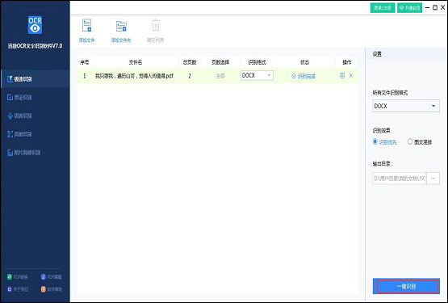
Task: Click the File Name column header
Action: [x=136, y=62]
